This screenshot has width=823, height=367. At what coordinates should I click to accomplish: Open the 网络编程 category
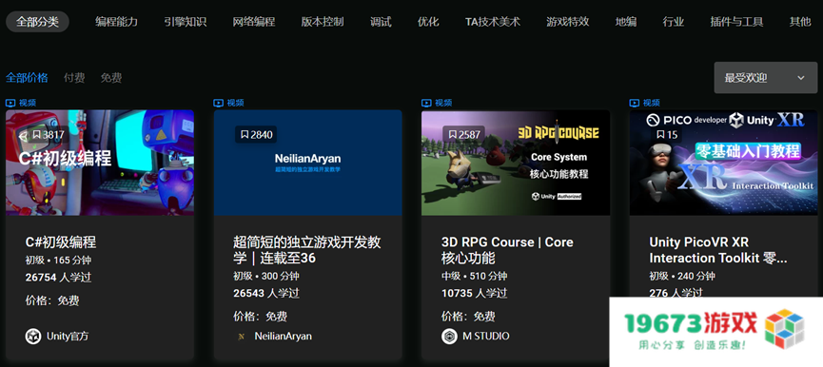pos(254,22)
